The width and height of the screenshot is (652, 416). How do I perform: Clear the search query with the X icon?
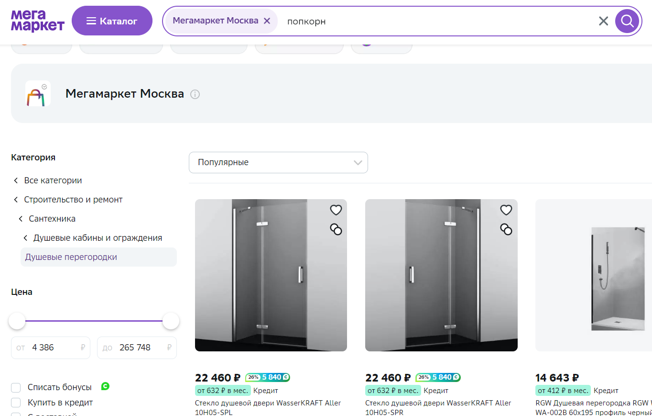pos(604,21)
